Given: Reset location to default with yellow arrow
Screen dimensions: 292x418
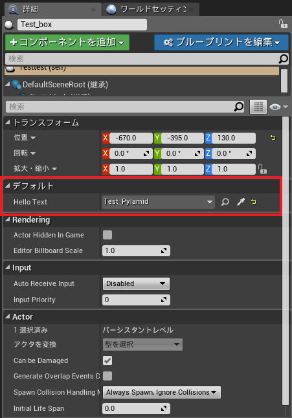Looking at the screenshot, I should coord(273,138).
